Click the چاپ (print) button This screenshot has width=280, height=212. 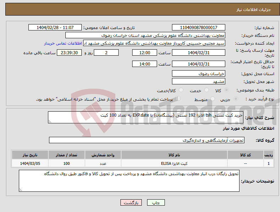click(x=156, y=202)
